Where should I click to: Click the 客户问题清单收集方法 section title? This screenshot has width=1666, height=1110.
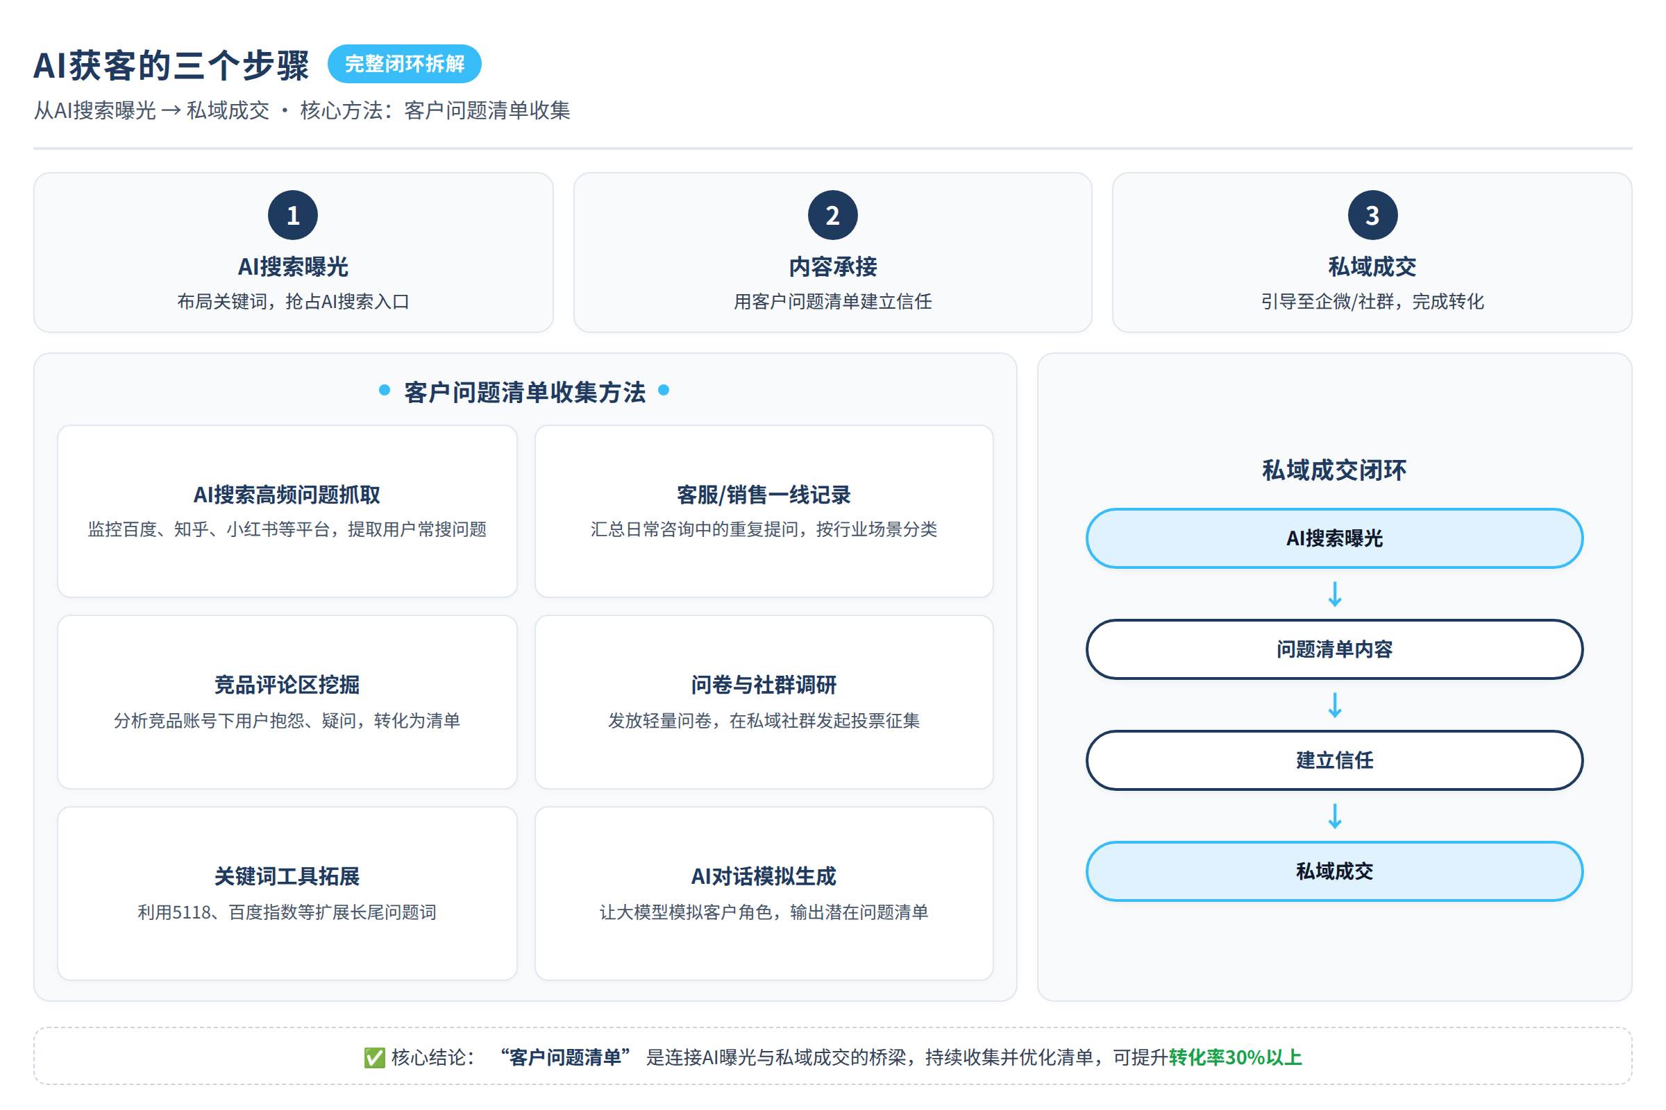pos(525,392)
